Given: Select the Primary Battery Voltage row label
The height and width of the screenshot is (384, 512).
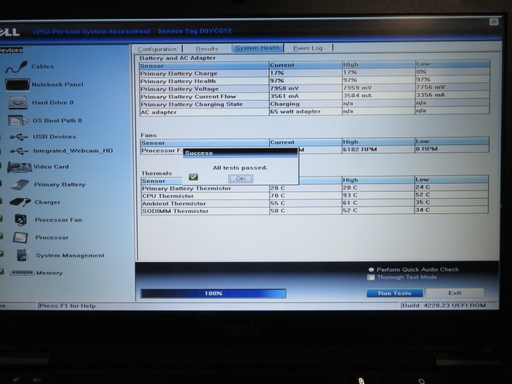Looking at the screenshot, I should click(x=179, y=89).
